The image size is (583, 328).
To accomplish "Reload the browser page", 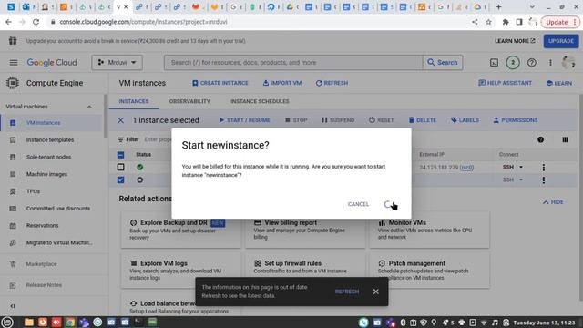I will click(x=36, y=22).
